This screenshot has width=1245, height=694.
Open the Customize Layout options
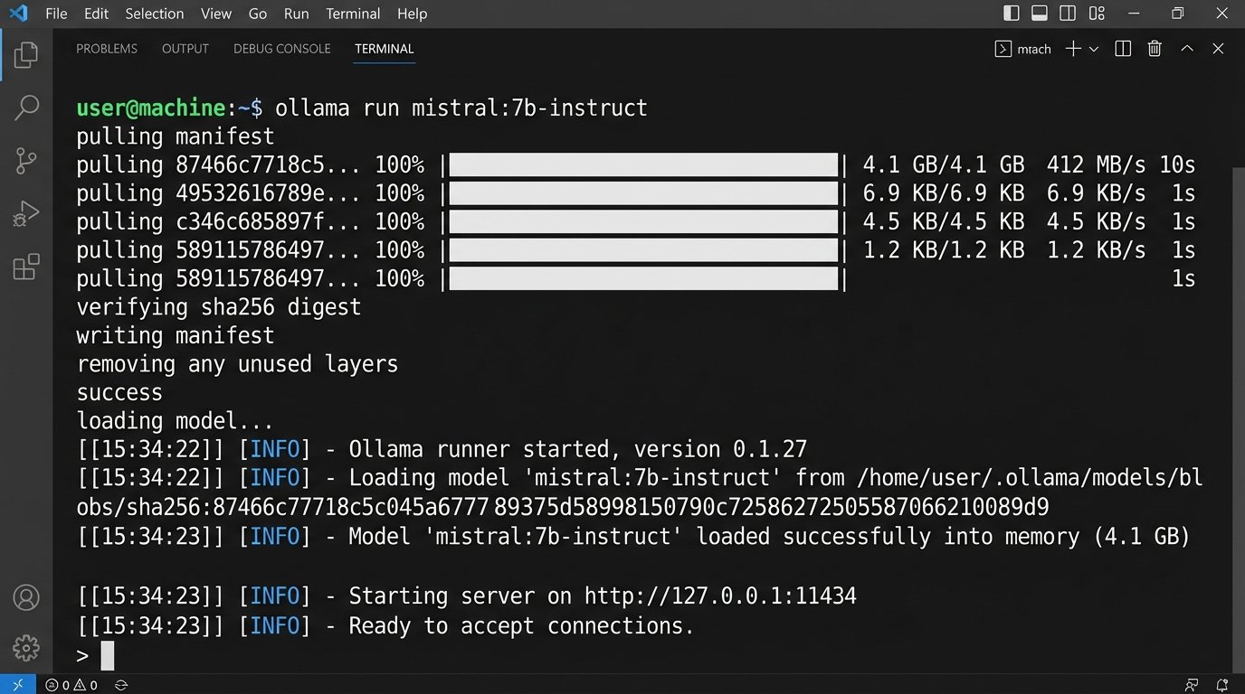[x=1097, y=14]
